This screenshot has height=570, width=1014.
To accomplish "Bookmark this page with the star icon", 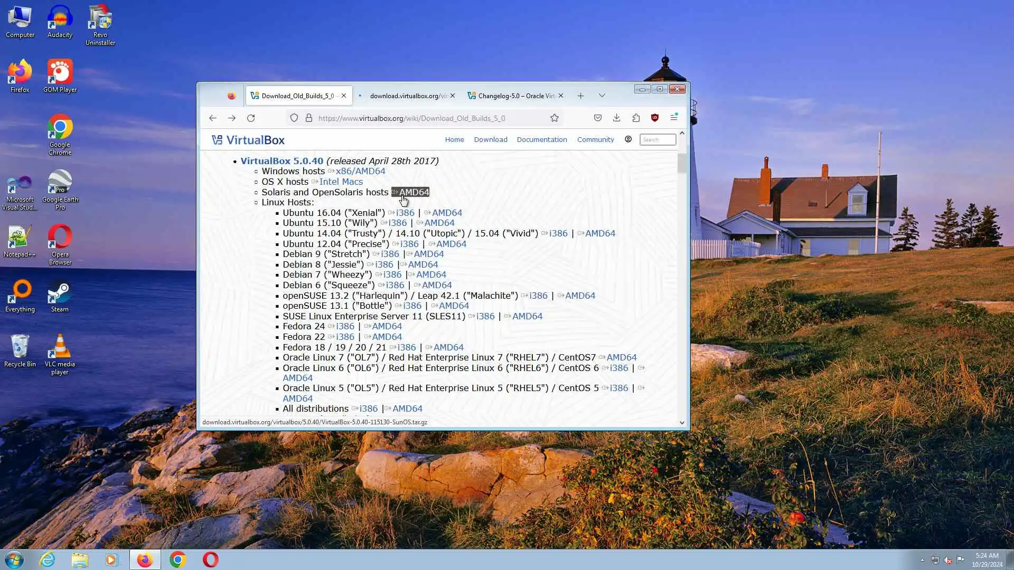I will coord(554,118).
